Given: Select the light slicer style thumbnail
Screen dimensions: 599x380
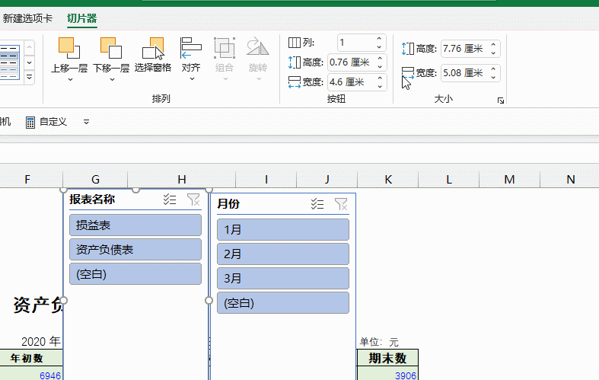Looking at the screenshot, I should 9,62.
